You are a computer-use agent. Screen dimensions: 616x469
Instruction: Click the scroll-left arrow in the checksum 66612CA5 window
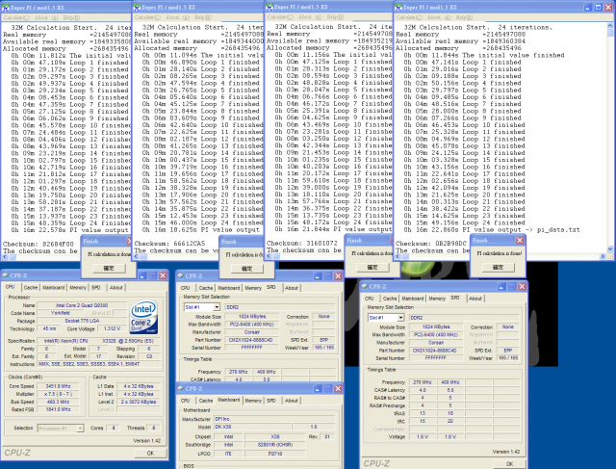[x=137, y=256]
